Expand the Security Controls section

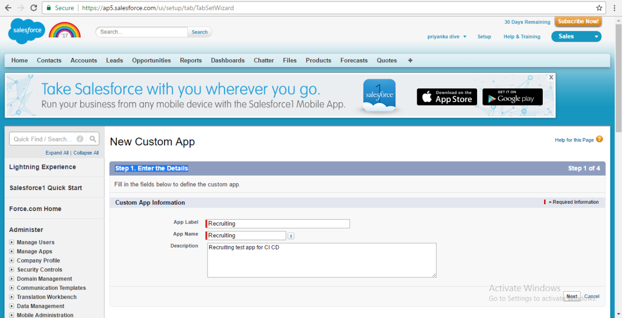pyautogui.click(x=12, y=269)
